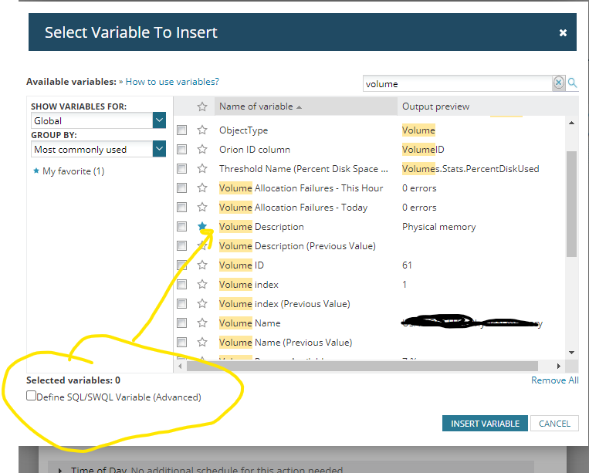Click the vertical scrollbar up arrow
Screen dimensions: 589x473
(x=571, y=123)
